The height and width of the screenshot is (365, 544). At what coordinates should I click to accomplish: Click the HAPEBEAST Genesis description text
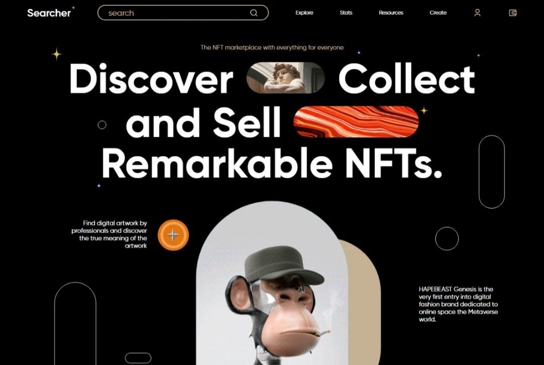458,305
